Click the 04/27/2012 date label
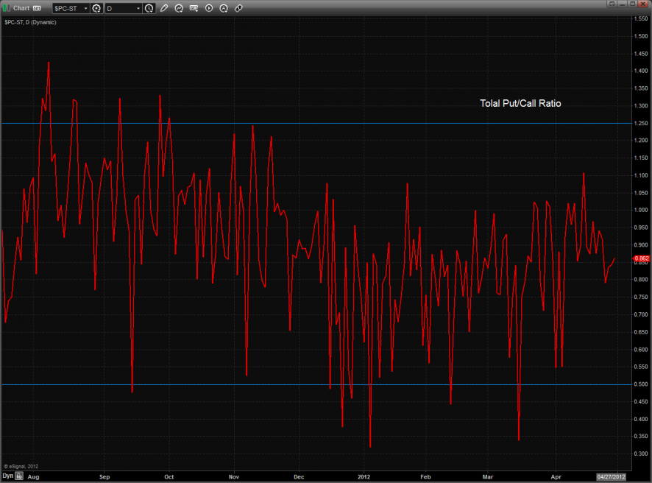The height and width of the screenshot is (483, 652). [611, 476]
